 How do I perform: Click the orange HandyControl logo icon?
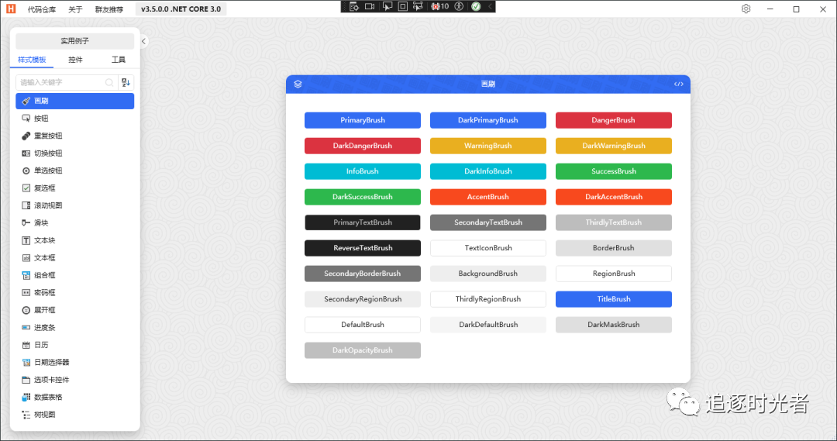click(11, 9)
